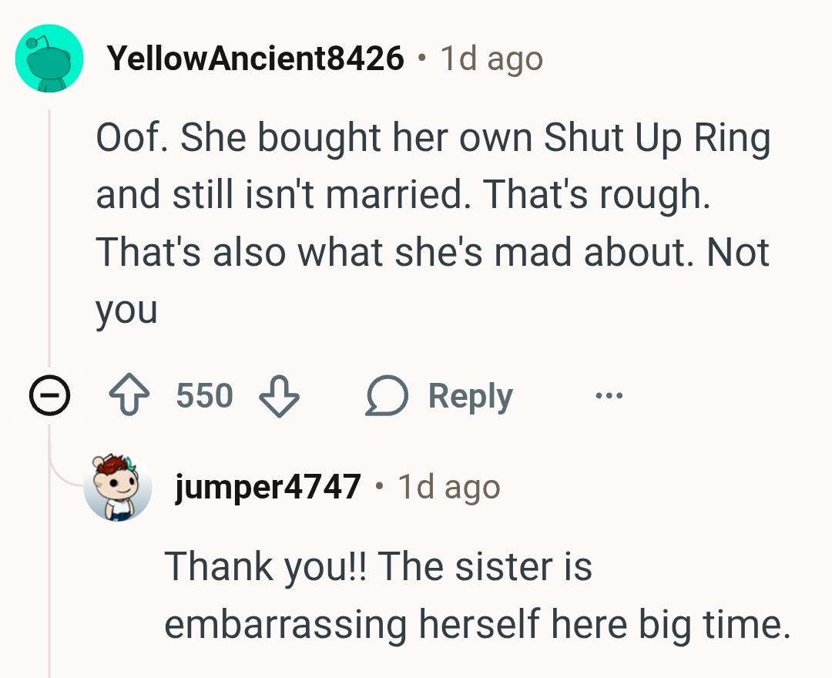Downvote the comment with 550 points

coord(278,397)
